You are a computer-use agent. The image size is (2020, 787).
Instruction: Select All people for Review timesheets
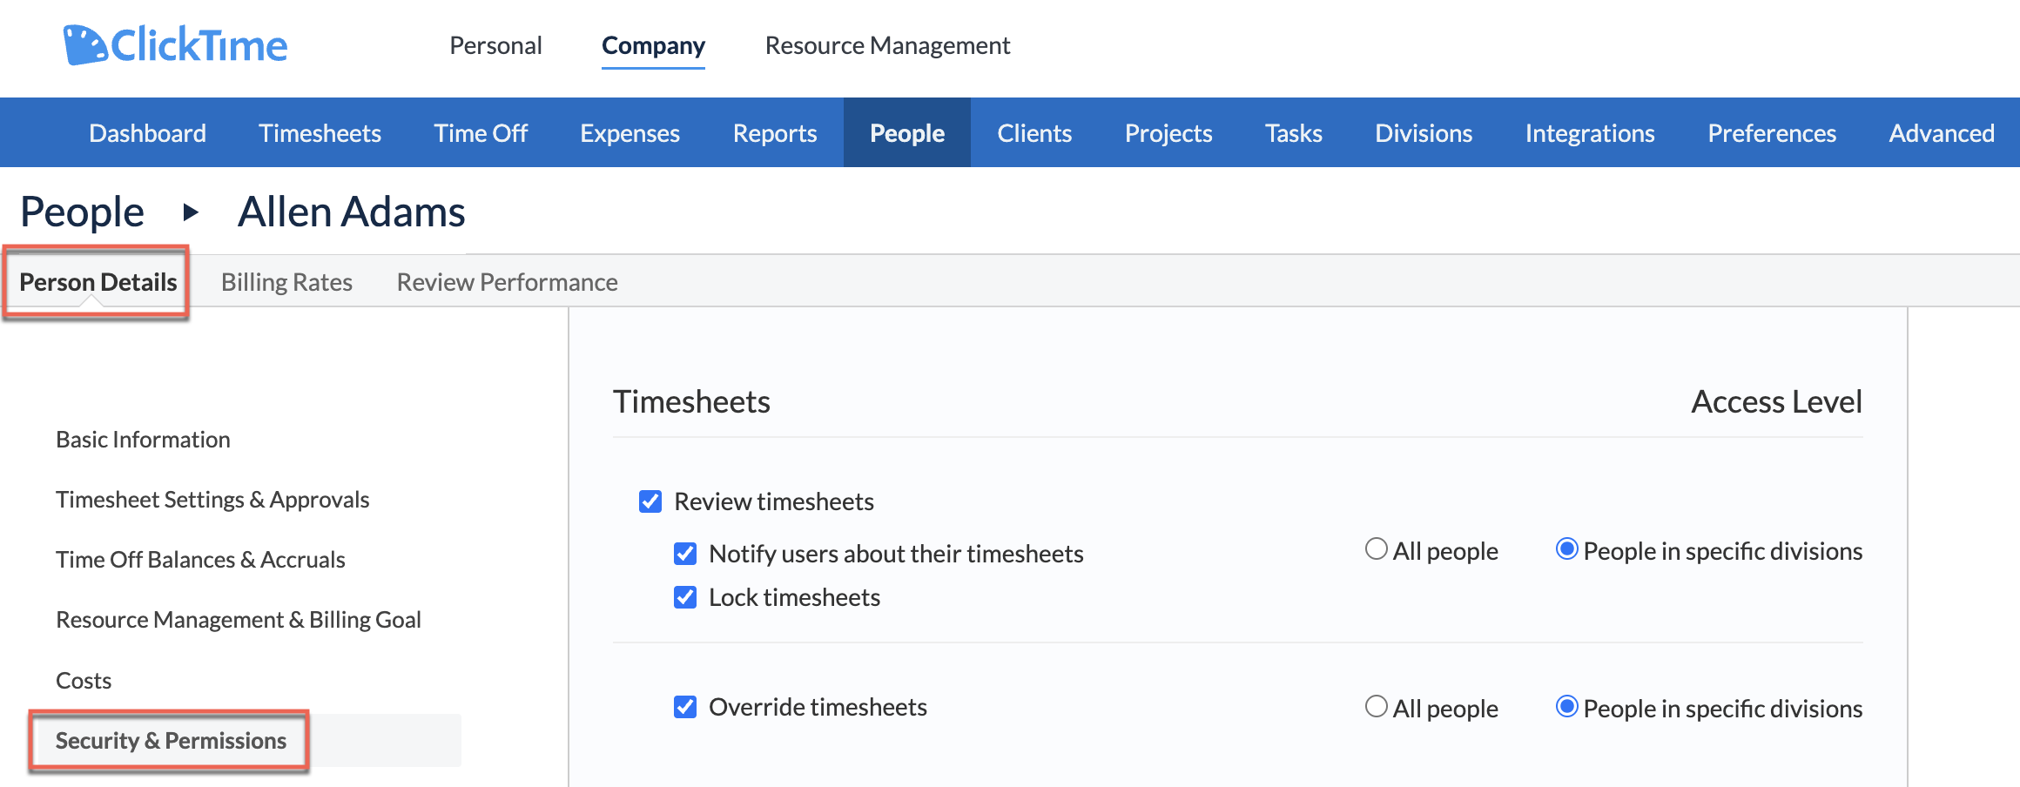coord(1377,548)
